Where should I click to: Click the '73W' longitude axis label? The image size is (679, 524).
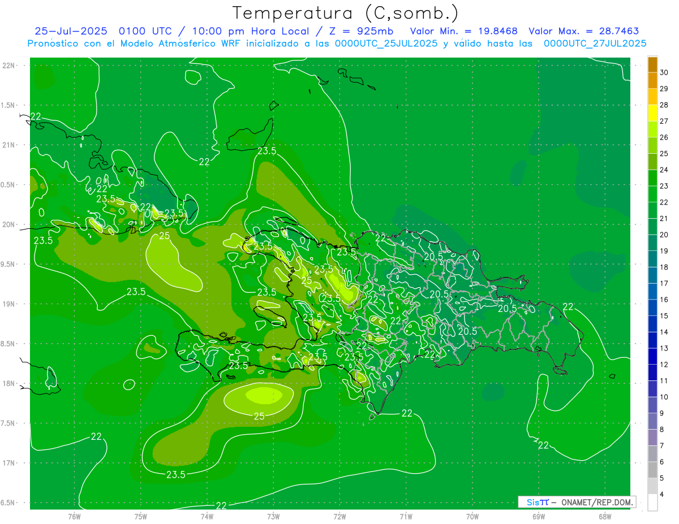[x=273, y=516]
